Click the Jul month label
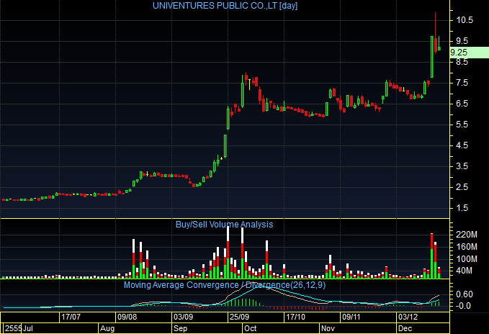The height and width of the screenshot is (334, 489). click(28, 328)
